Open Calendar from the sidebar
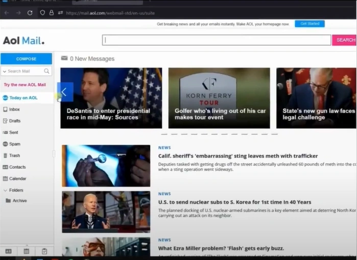This screenshot has height=260, width=357. tap(17, 178)
